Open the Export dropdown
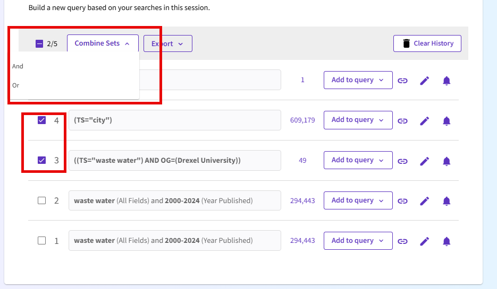This screenshot has height=289, width=497. tap(167, 43)
